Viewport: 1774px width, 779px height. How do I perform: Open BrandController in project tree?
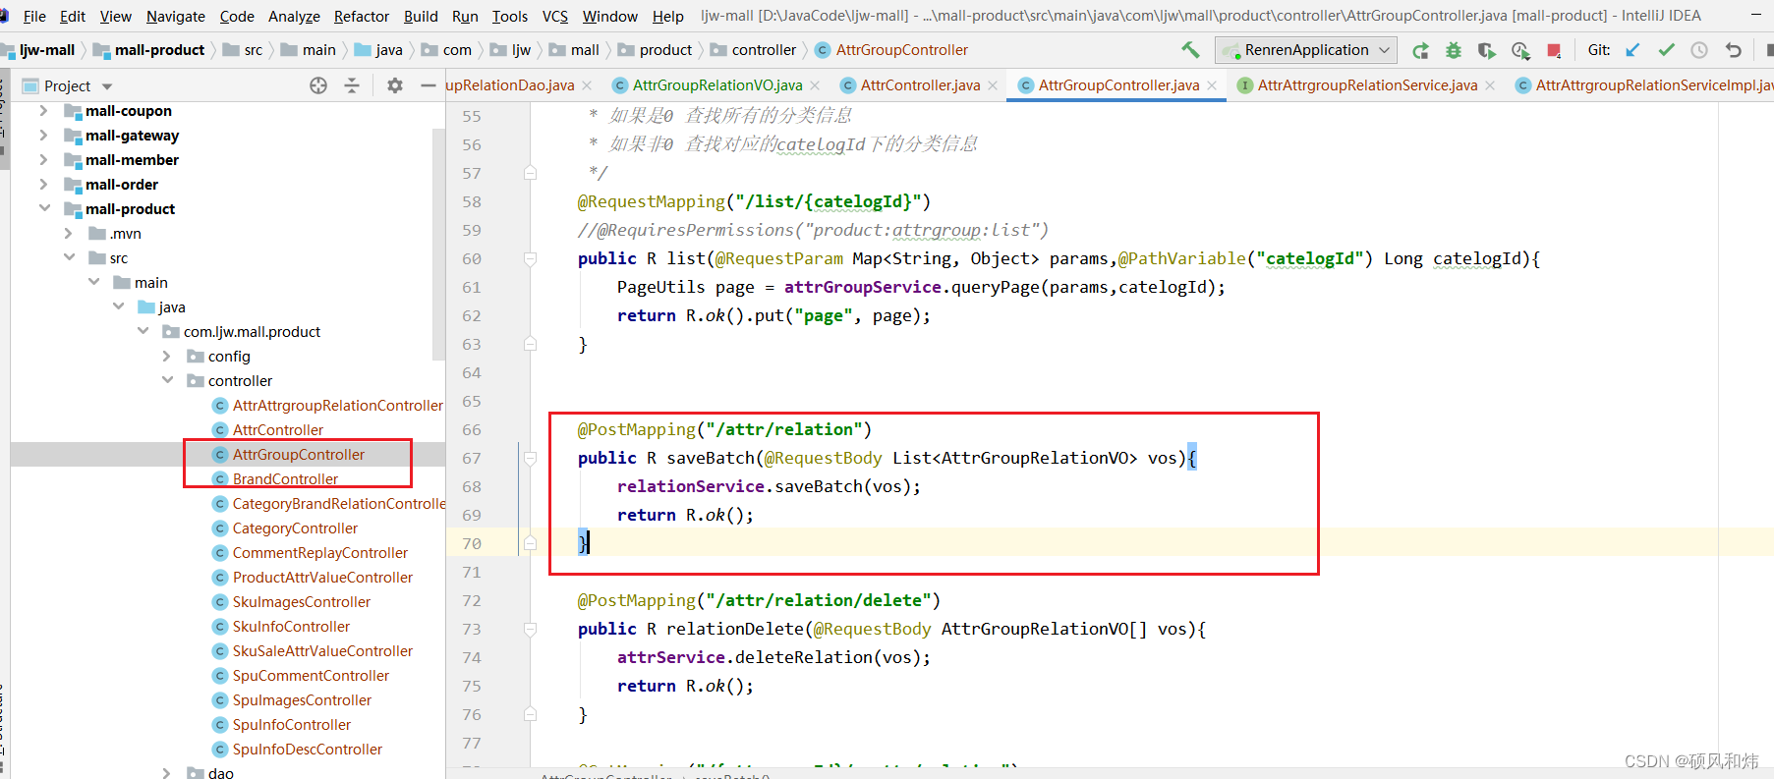coord(285,479)
